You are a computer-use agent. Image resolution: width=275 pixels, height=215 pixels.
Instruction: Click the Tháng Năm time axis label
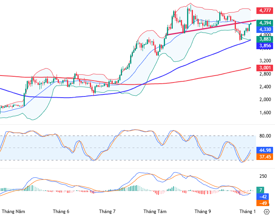[14, 212]
